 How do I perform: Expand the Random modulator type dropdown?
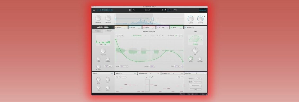click(x=196, y=73)
